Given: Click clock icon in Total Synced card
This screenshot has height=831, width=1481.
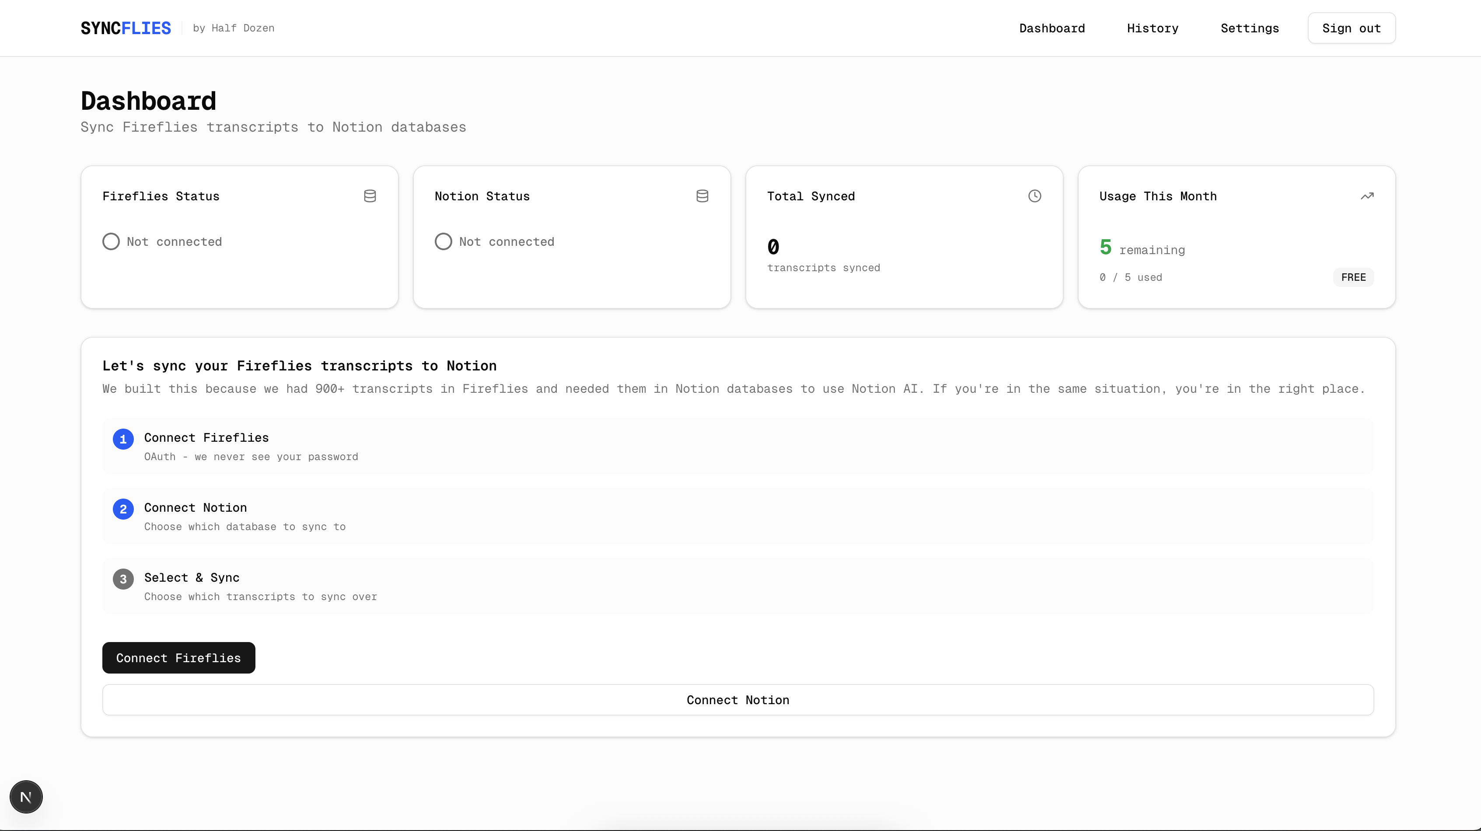Looking at the screenshot, I should pyautogui.click(x=1034, y=196).
